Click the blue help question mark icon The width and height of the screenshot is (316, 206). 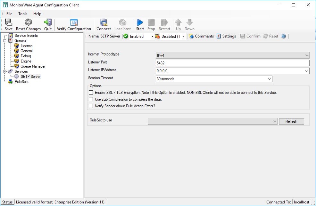[x=283, y=36]
